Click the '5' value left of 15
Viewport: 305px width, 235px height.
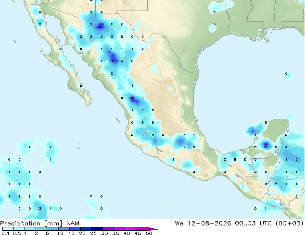tap(91, 24)
